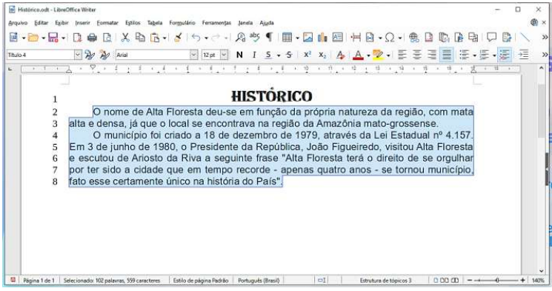The width and height of the screenshot is (552, 291).
Task: Expand the paragraph style dropdown showing Título 4
Action: 78,55
